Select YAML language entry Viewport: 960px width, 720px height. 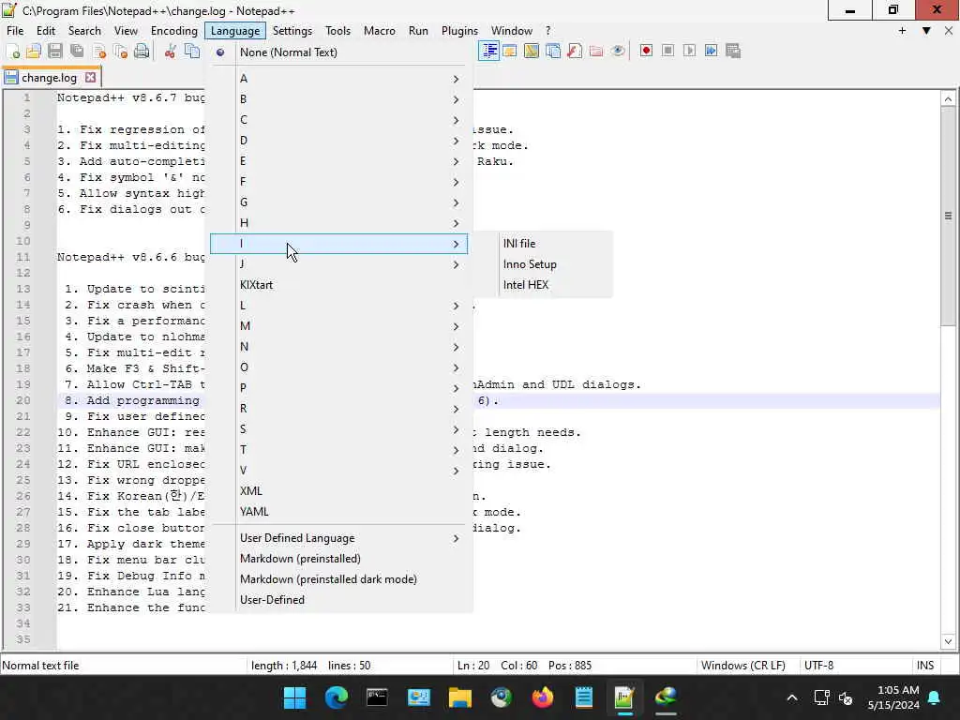click(338, 512)
